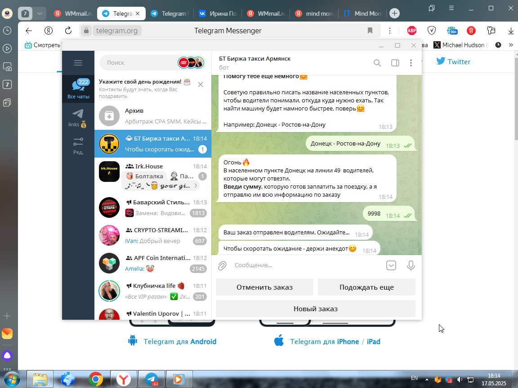518x388 pixels.
Task: Click the 9998 sent message
Action: coord(389,214)
